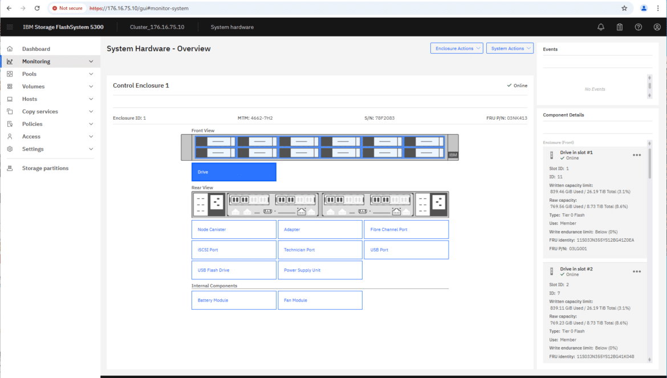Select the Battery Module component
This screenshot has height=378, width=667.
(x=234, y=300)
